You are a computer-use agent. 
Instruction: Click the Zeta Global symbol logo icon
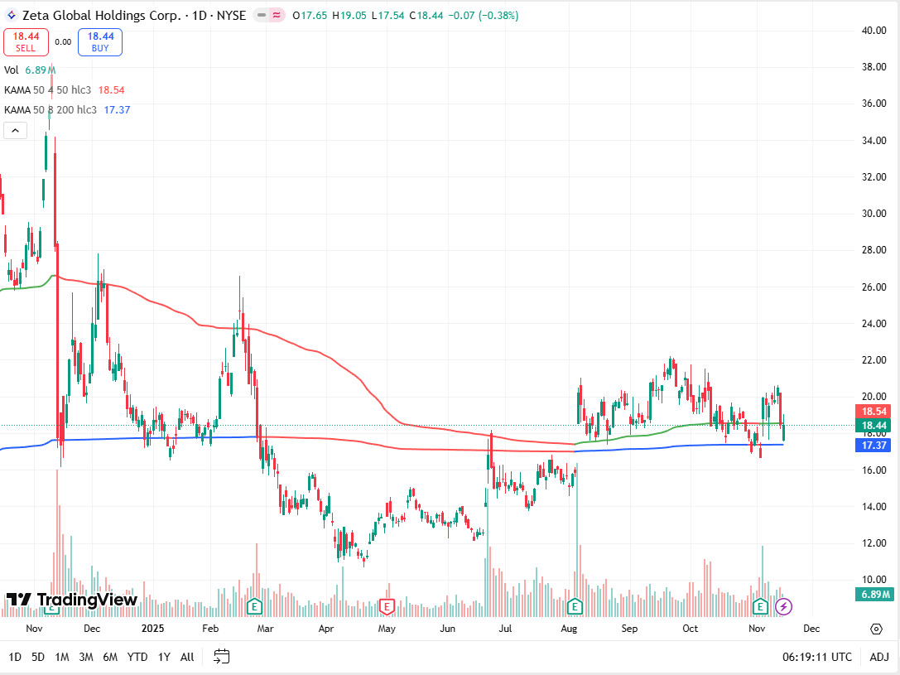tap(11, 16)
